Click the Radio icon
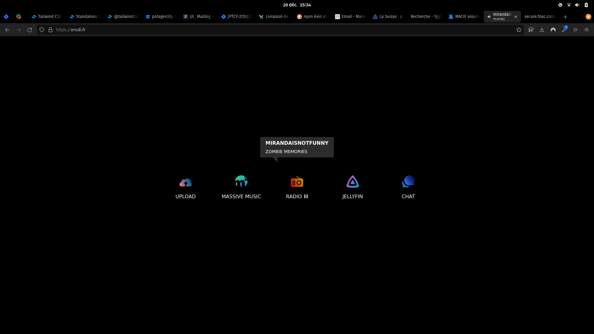This screenshot has width=594, height=334. (x=297, y=182)
